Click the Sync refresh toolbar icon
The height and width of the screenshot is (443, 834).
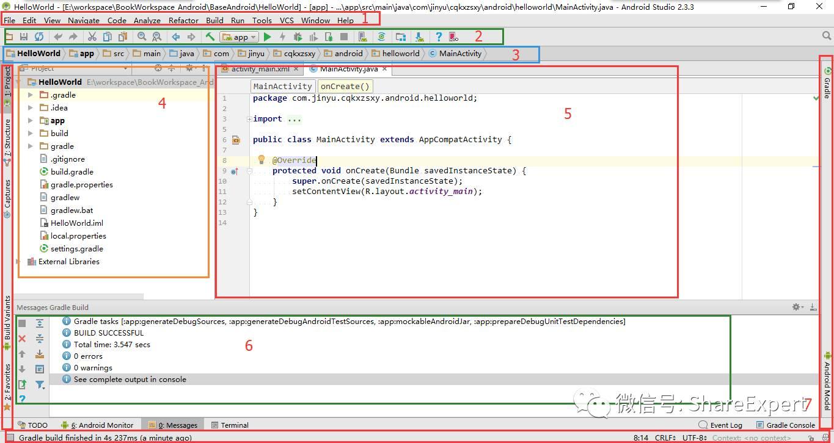(x=39, y=37)
